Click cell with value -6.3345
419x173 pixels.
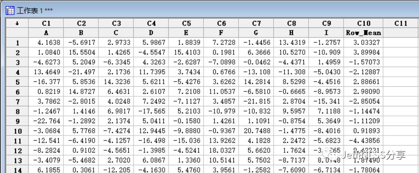[x=116, y=62]
